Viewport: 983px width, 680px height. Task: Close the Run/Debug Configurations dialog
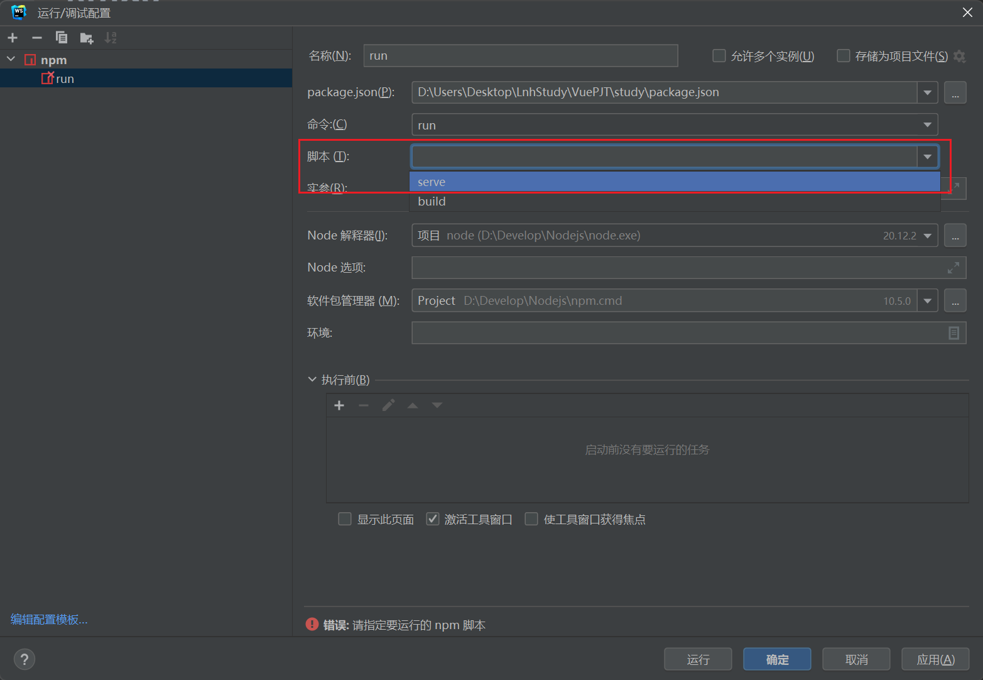tap(967, 13)
